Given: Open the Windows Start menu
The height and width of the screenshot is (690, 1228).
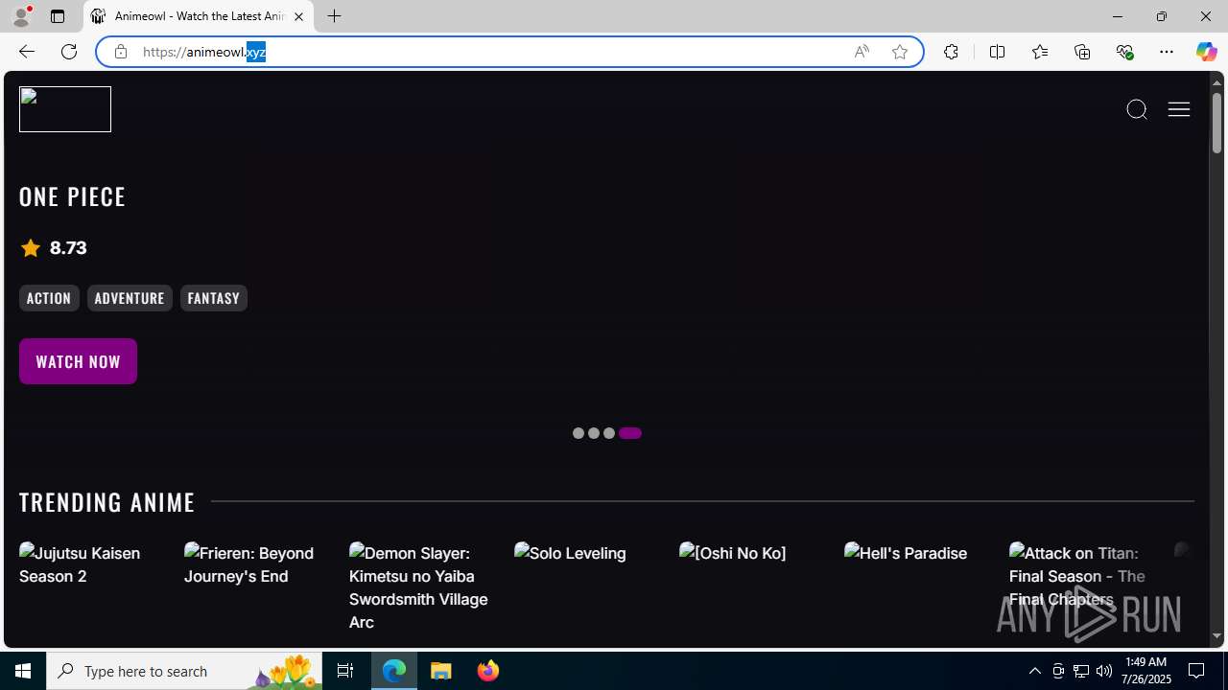Looking at the screenshot, I should tap(23, 671).
